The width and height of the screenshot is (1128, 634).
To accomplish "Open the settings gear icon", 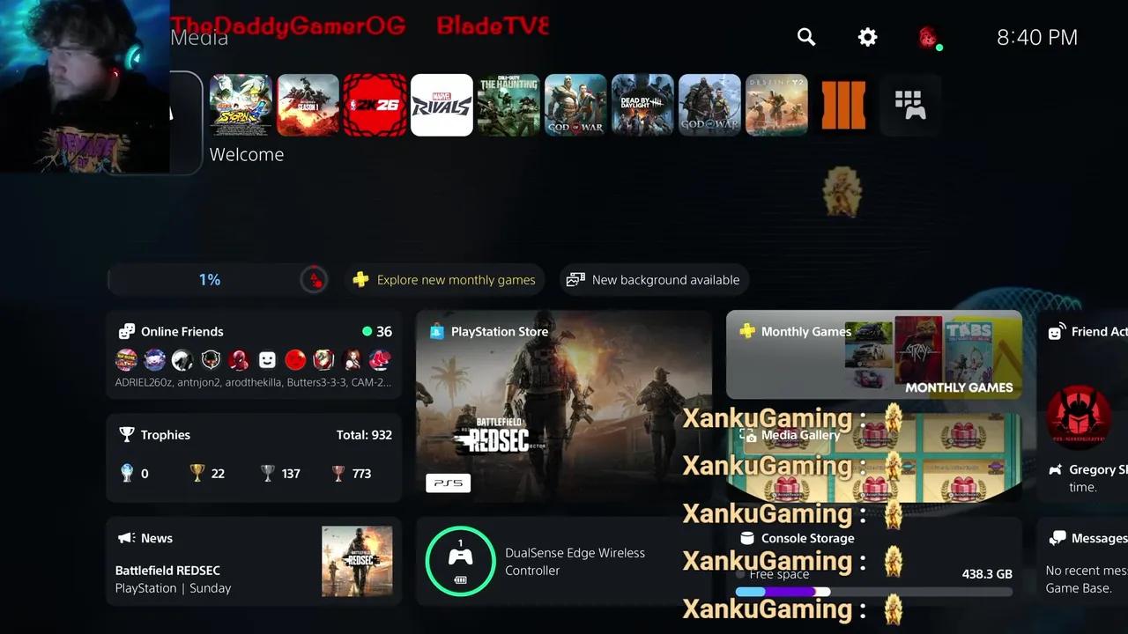I will coord(868,37).
